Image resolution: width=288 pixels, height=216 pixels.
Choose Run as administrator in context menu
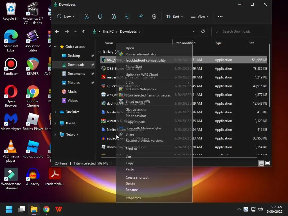coord(154,54)
